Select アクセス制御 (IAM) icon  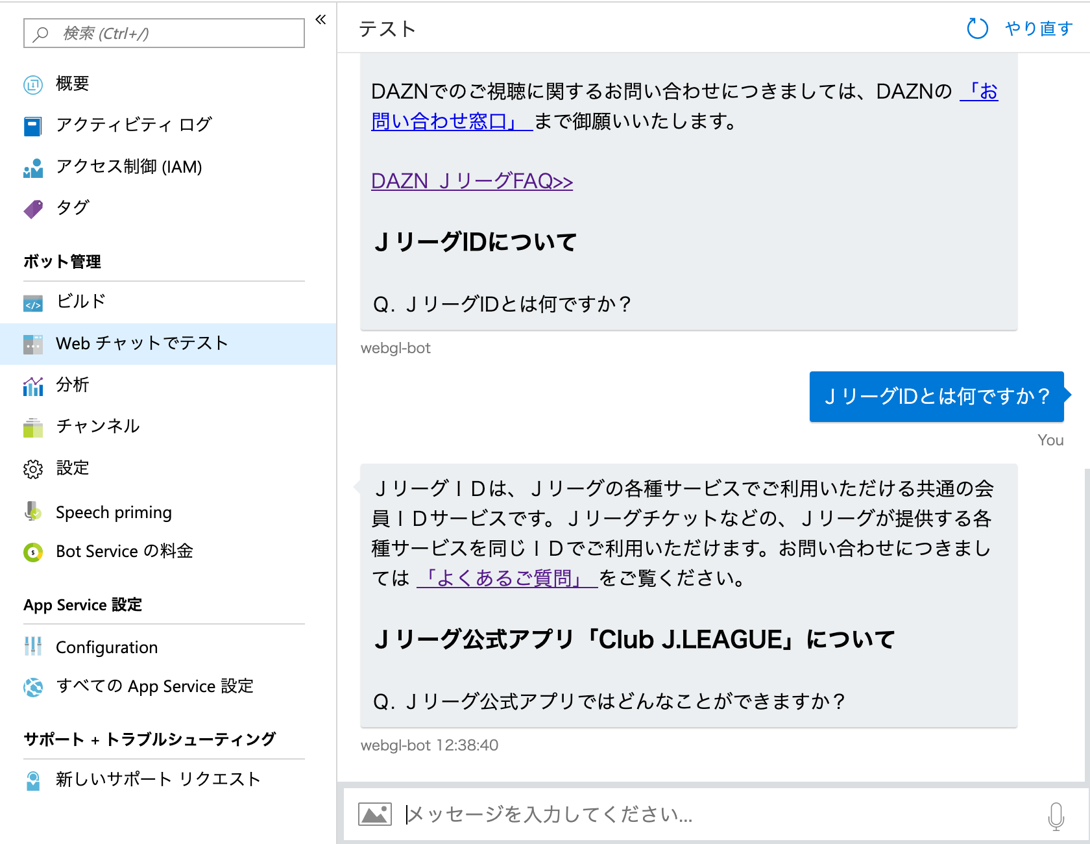[x=32, y=167]
